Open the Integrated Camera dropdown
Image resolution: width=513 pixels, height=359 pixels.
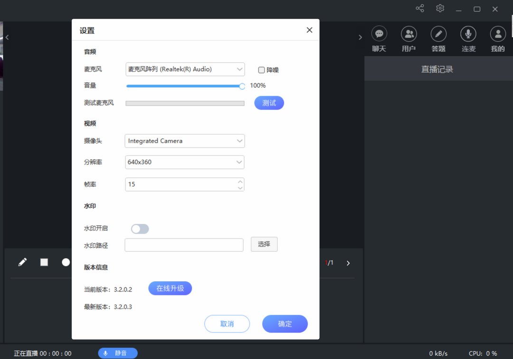(185, 141)
